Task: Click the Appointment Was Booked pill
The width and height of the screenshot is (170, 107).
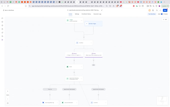Action: click(69, 89)
